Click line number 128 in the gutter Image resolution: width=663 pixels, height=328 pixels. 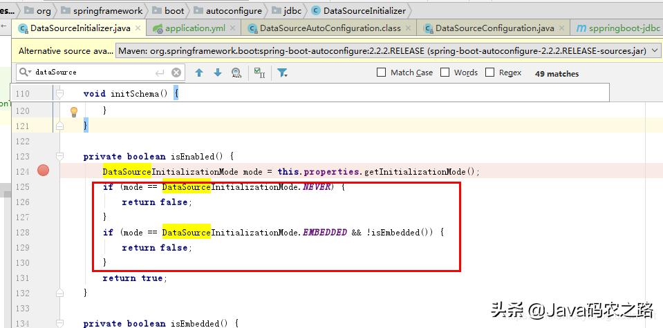(22, 232)
